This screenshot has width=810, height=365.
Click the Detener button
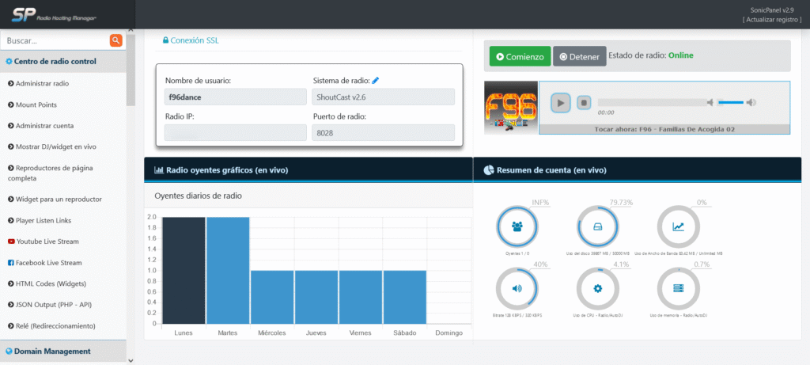click(578, 57)
